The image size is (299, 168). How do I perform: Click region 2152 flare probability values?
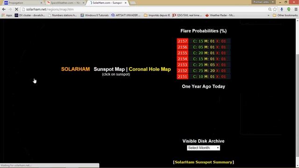tap(209, 70)
